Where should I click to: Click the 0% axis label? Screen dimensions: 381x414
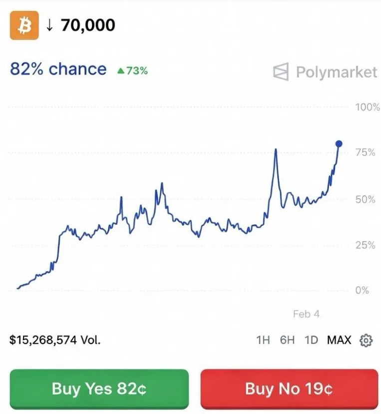tap(362, 290)
